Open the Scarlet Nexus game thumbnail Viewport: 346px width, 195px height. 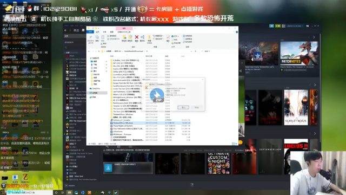[296, 107]
